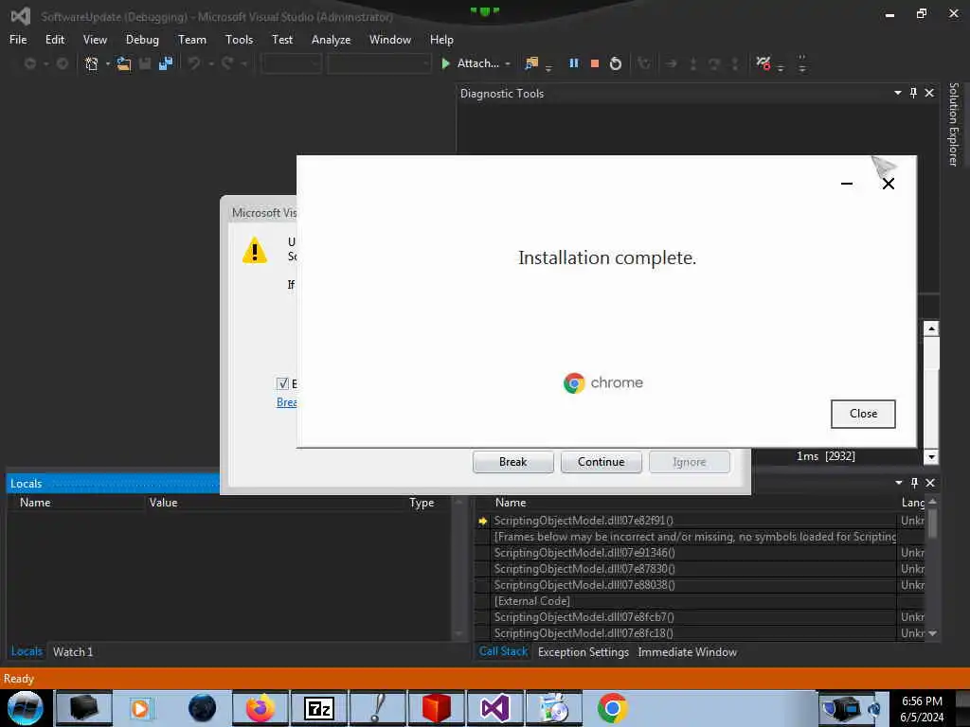Open the Tools menu
Image resolution: width=970 pixels, height=727 pixels.
tap(239, 40)
